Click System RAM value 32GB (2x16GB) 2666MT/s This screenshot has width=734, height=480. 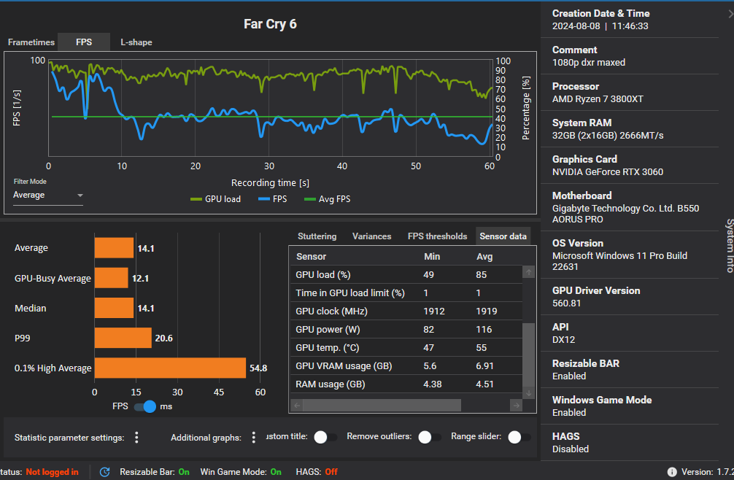(608, 135)
